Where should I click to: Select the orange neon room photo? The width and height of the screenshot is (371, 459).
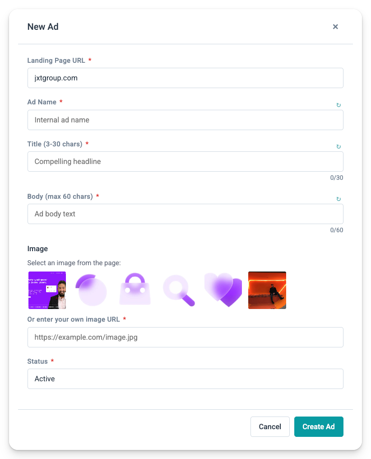click(267, 290)
